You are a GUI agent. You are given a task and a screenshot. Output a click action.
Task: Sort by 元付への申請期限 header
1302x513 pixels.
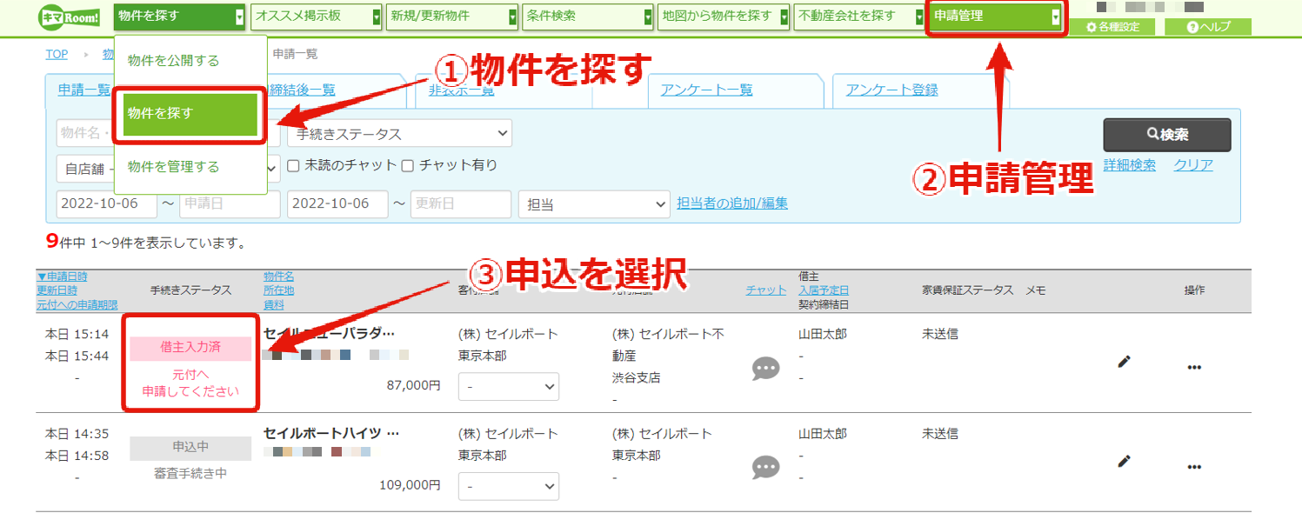tap(77, 304)
